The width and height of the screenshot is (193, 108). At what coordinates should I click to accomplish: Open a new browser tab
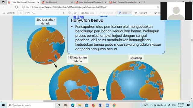(x=144, y=2)
